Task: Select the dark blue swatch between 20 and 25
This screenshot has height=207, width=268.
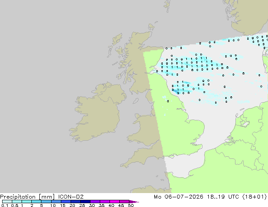Action: pyautogui.click(x=75, y=202)
